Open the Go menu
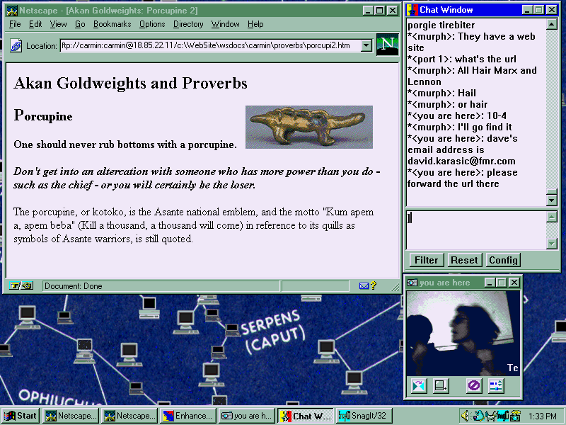 point(80,24)
